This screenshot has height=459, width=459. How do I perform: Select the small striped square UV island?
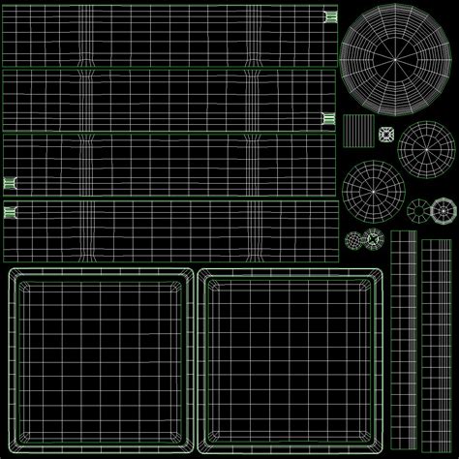pos(358,131)
